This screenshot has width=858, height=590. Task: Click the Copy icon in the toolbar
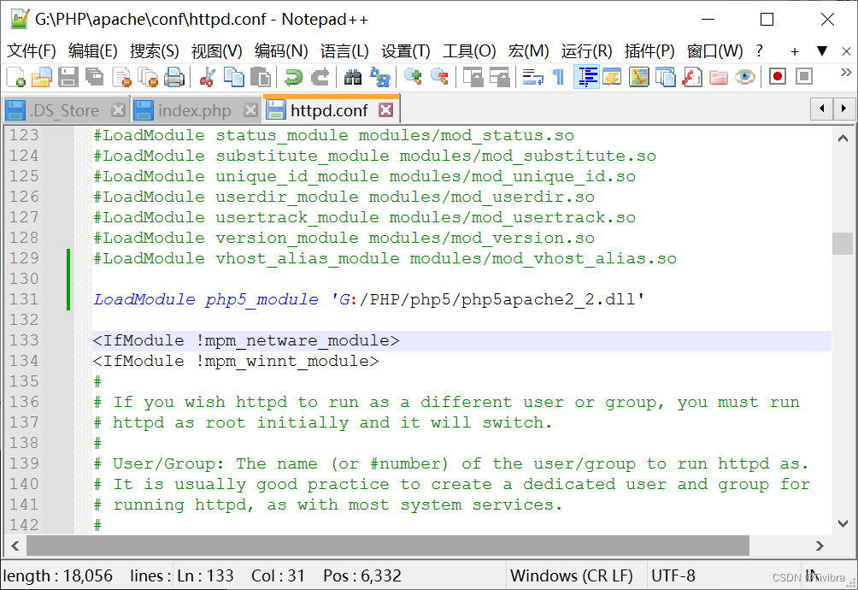(x=234, y=77)
